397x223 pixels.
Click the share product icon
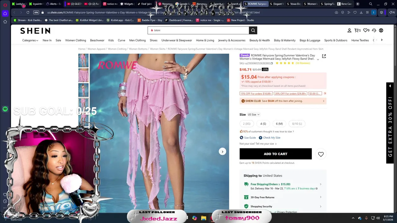324,56
